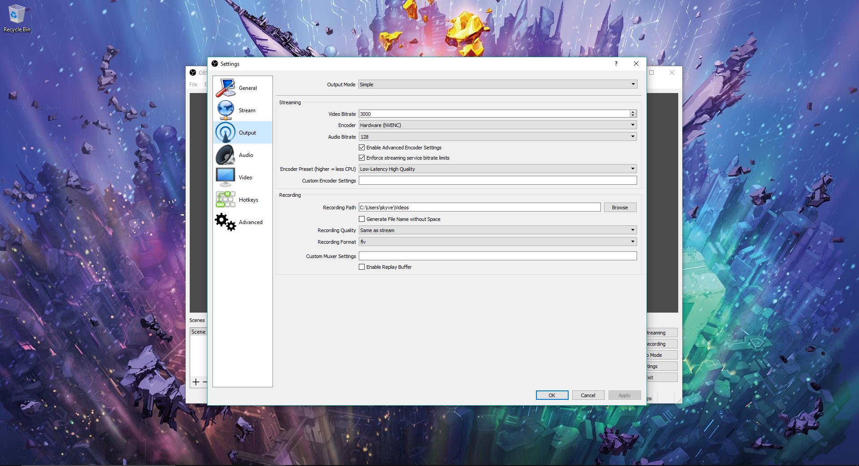
Task: Toggle Enforce streaming service bitrate limits
Action: tap(362, 158)
